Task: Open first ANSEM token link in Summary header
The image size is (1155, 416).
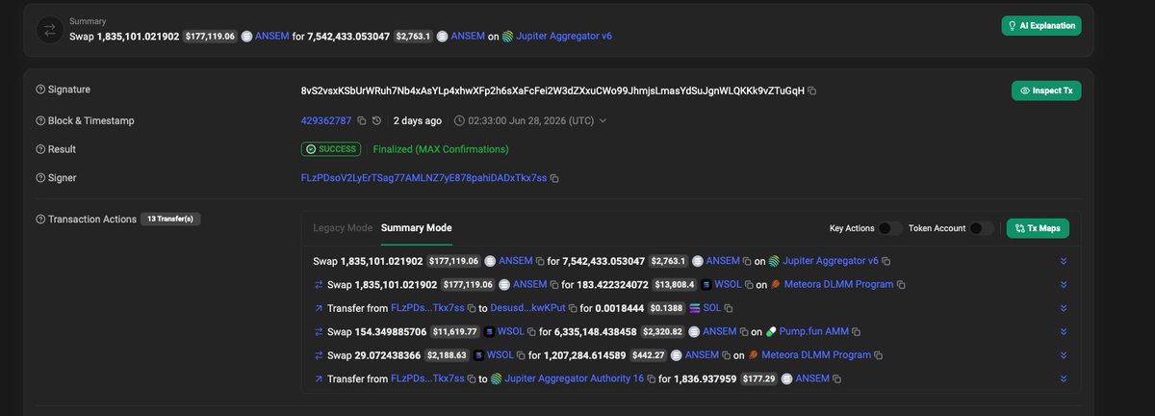Action: click(x=271, y=37)
